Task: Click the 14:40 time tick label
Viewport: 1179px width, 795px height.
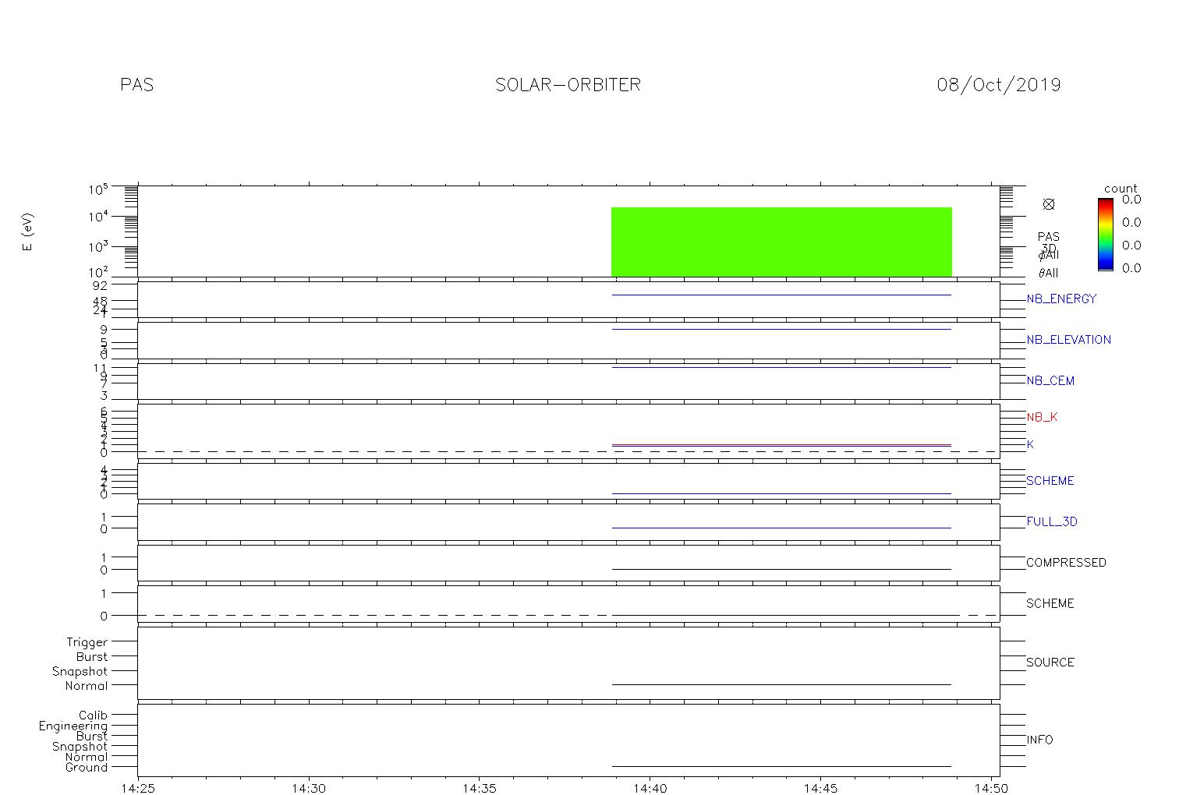Action: coord(650,787)
